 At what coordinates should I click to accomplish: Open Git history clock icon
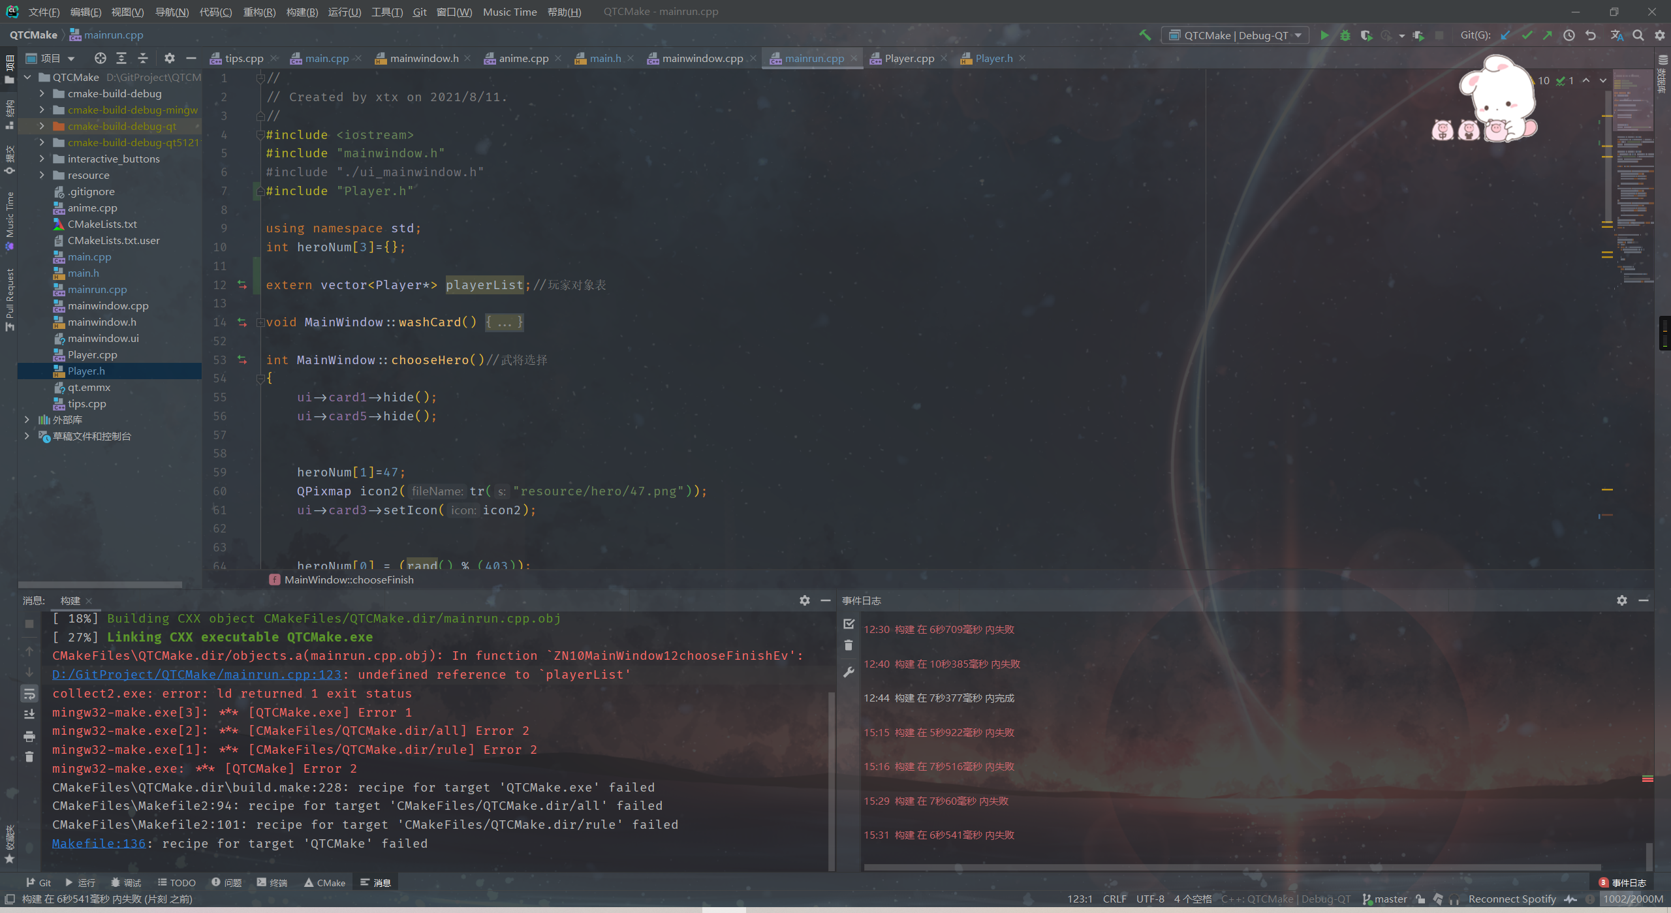1569,35
